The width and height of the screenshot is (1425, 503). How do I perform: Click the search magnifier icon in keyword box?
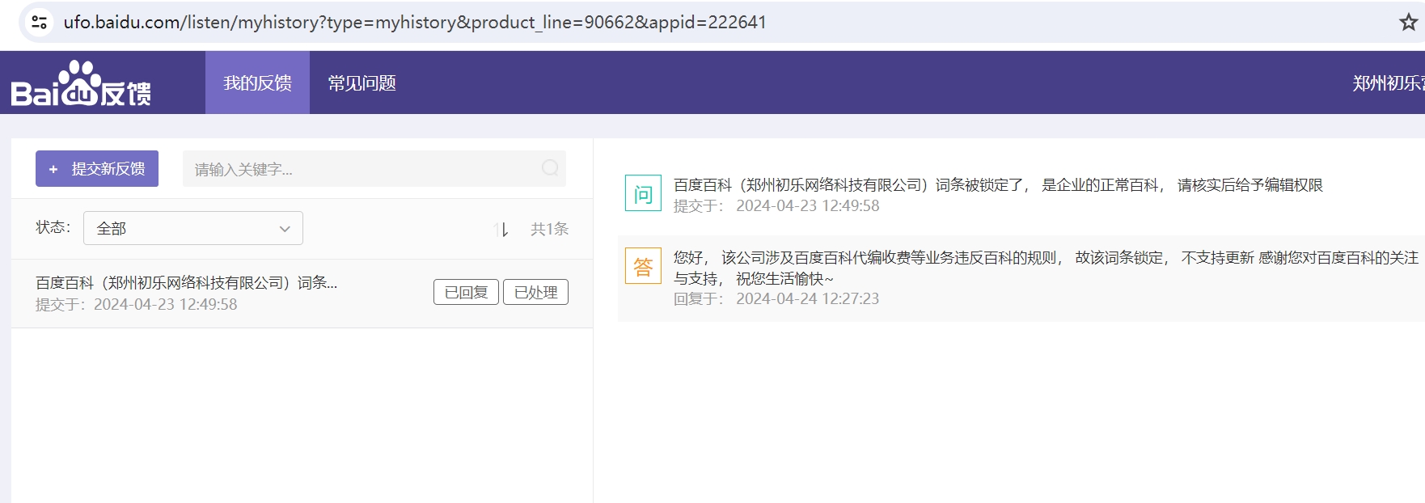550,168
